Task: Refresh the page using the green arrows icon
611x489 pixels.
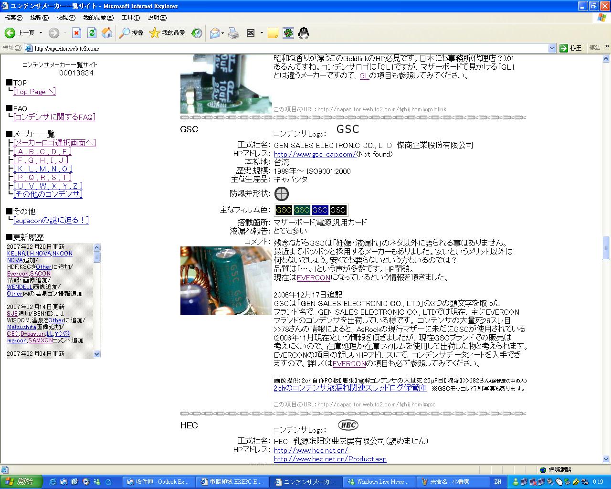Action: coord(92,33)
